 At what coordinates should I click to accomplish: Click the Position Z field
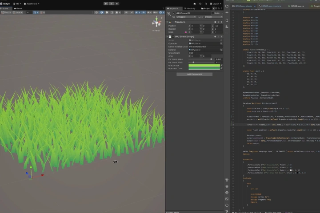click(x=219, y=26)
